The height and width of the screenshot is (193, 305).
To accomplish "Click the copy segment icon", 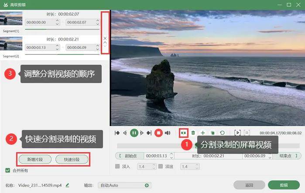I will click(x=212, y=133).
